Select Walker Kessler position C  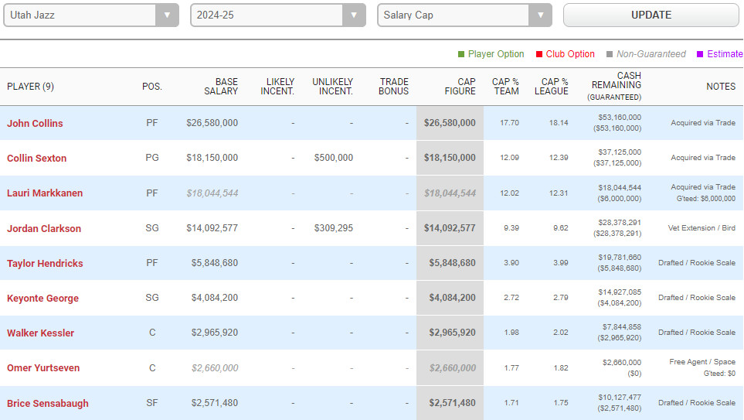[152, 333]
